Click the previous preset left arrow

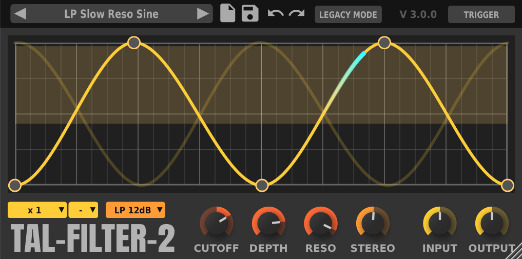(x=20, y=14)
